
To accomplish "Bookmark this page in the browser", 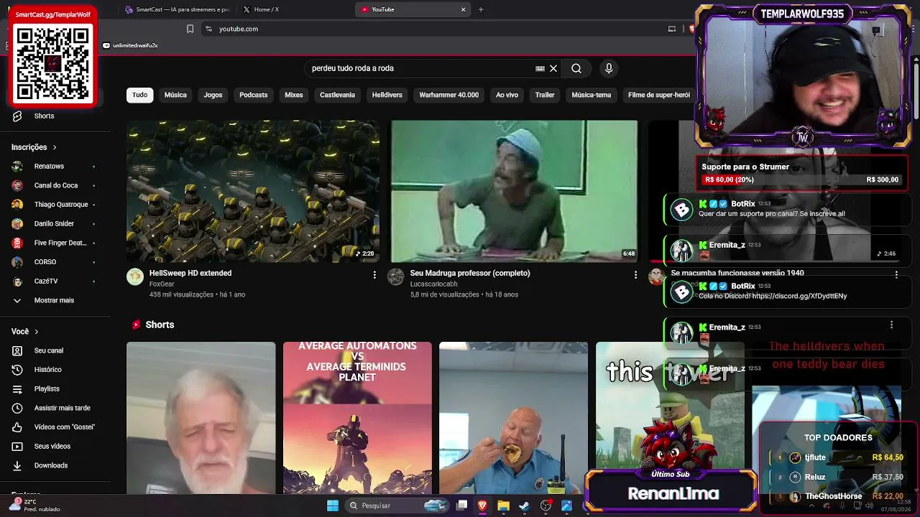I will [190, 29].
